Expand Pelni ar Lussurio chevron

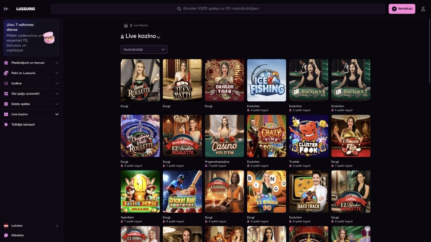(57, 73)
